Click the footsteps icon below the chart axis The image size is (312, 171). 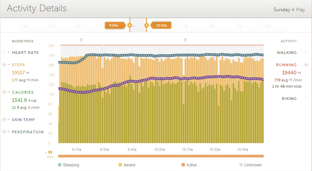click(x=50, y=152)
